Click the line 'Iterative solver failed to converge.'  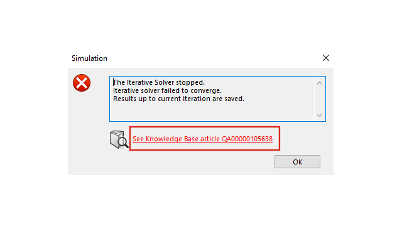(167, 90)
